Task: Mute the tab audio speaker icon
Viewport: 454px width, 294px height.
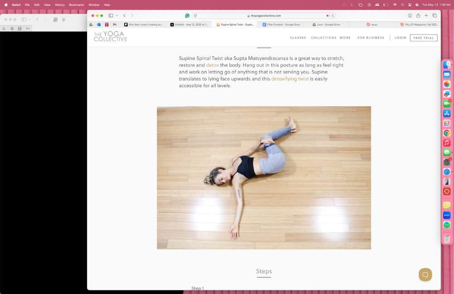Action: point(328,15)
